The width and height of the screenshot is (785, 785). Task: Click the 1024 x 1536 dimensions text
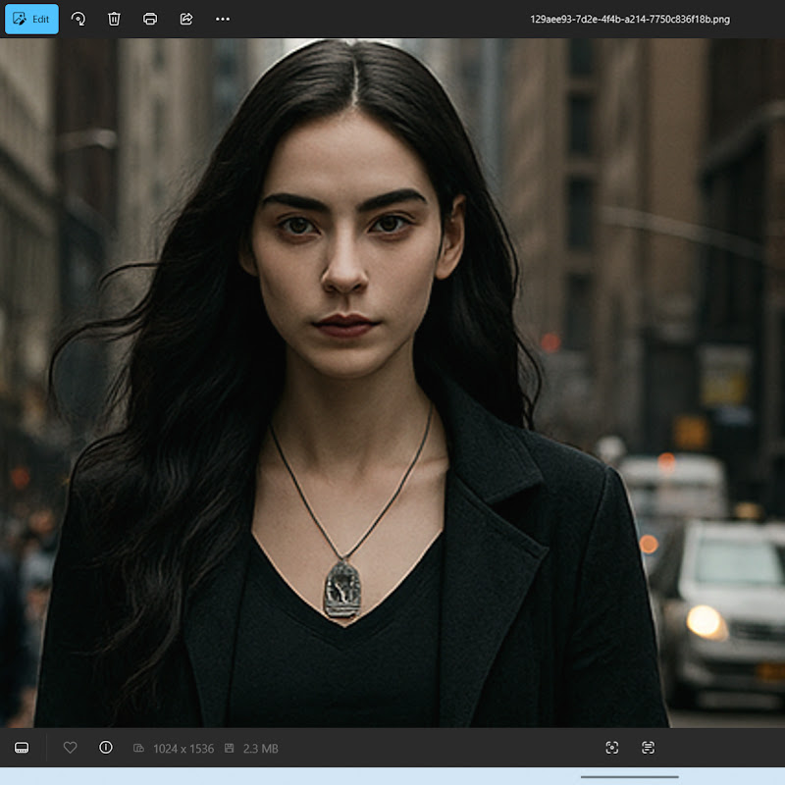(x=183, y=749)
